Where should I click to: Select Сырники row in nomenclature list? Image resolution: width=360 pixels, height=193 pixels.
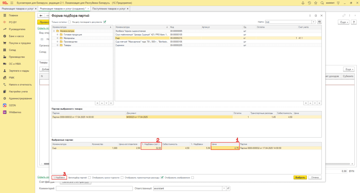click(218, 45)
